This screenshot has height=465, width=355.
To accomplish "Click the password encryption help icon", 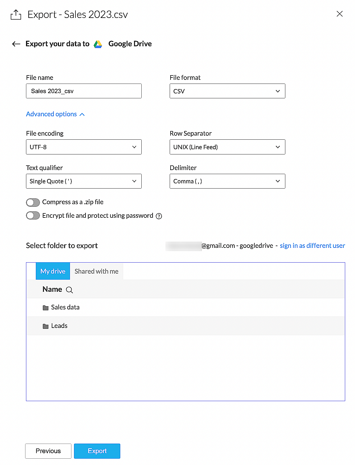I will coord(159,216).
